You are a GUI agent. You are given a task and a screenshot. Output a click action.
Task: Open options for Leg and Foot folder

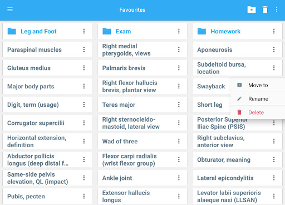[84, 31]
